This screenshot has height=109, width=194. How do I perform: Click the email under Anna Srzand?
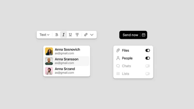(x=64, y=73)
